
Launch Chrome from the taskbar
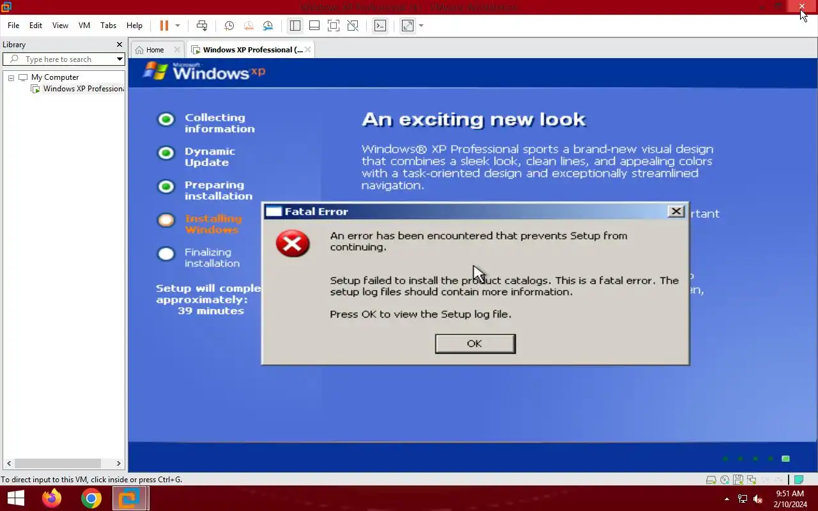click(x=91, y=498)
